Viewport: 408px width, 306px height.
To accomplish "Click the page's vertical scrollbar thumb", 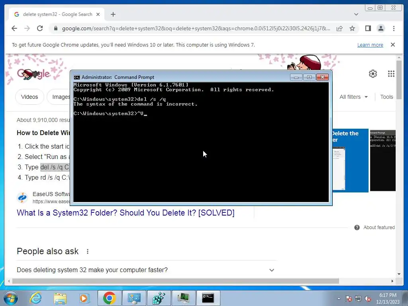I will click(398, 79).
